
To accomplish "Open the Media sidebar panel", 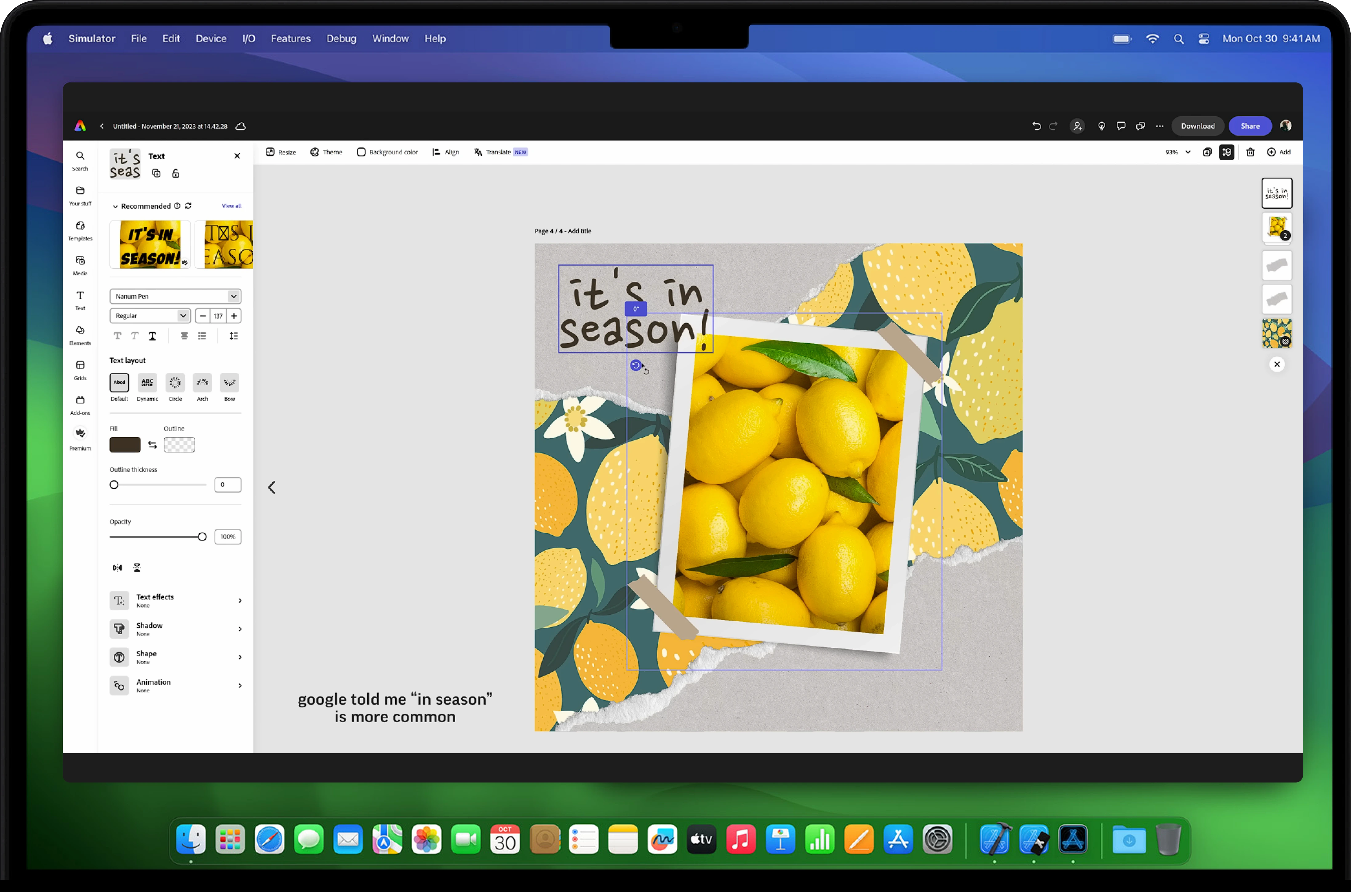I will click(80, 265).
